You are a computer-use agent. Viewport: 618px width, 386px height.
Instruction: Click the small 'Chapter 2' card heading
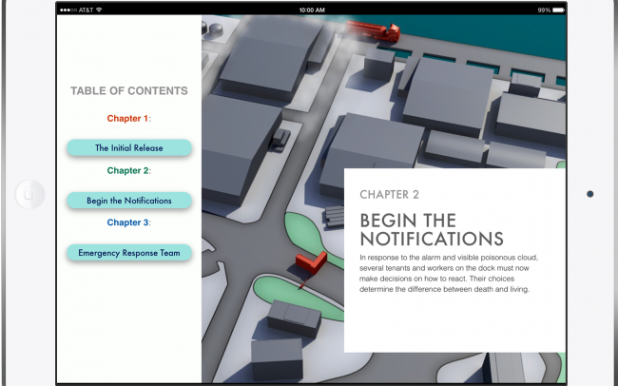(389, 195)
